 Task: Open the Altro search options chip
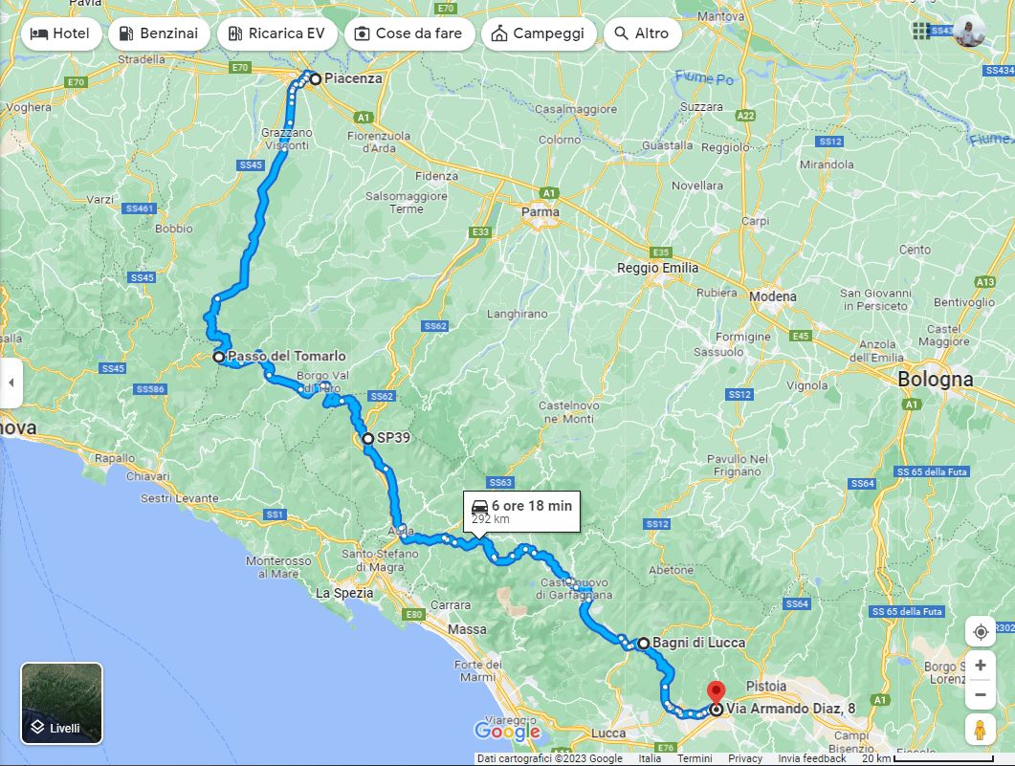642,33
